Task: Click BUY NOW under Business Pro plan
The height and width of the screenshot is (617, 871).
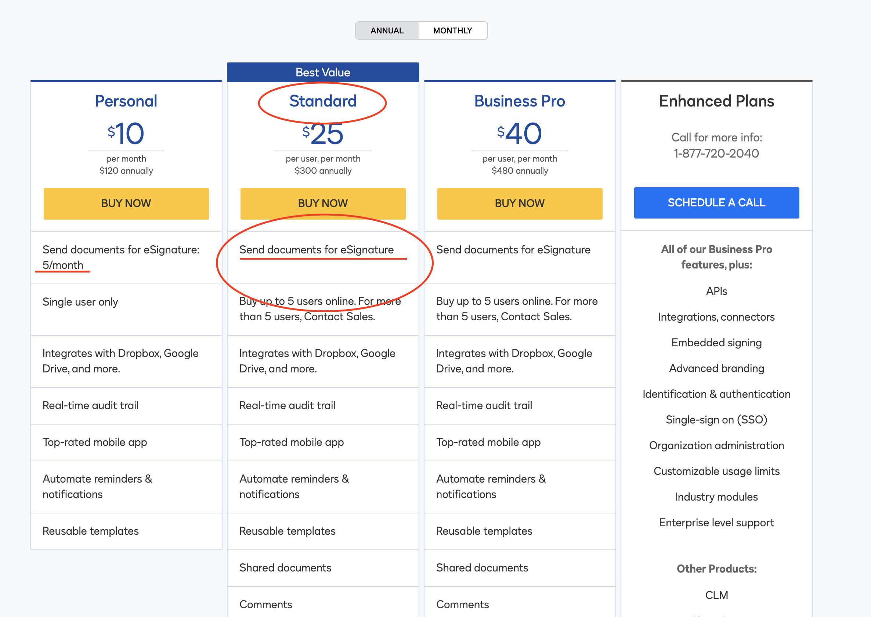Action: pos(520,203)
